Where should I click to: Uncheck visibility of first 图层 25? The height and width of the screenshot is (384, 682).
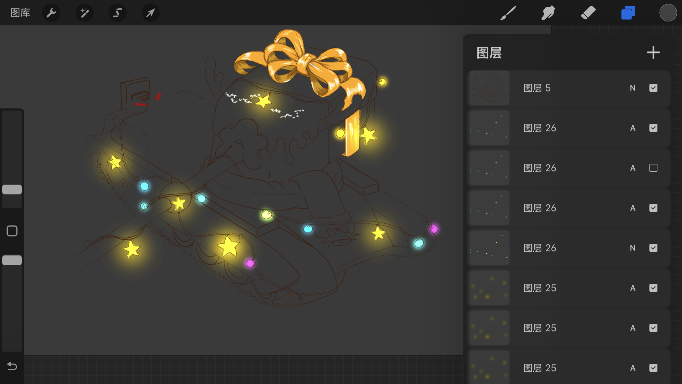point(653,288)
